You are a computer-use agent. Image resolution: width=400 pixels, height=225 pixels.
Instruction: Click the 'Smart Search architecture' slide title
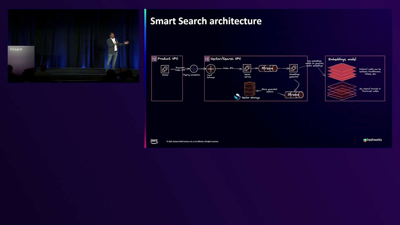coord(206,21)
